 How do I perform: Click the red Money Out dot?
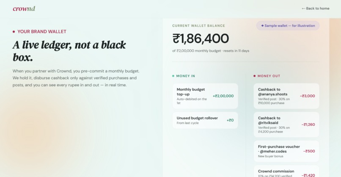pyautogui.click(x=254, y=76)
